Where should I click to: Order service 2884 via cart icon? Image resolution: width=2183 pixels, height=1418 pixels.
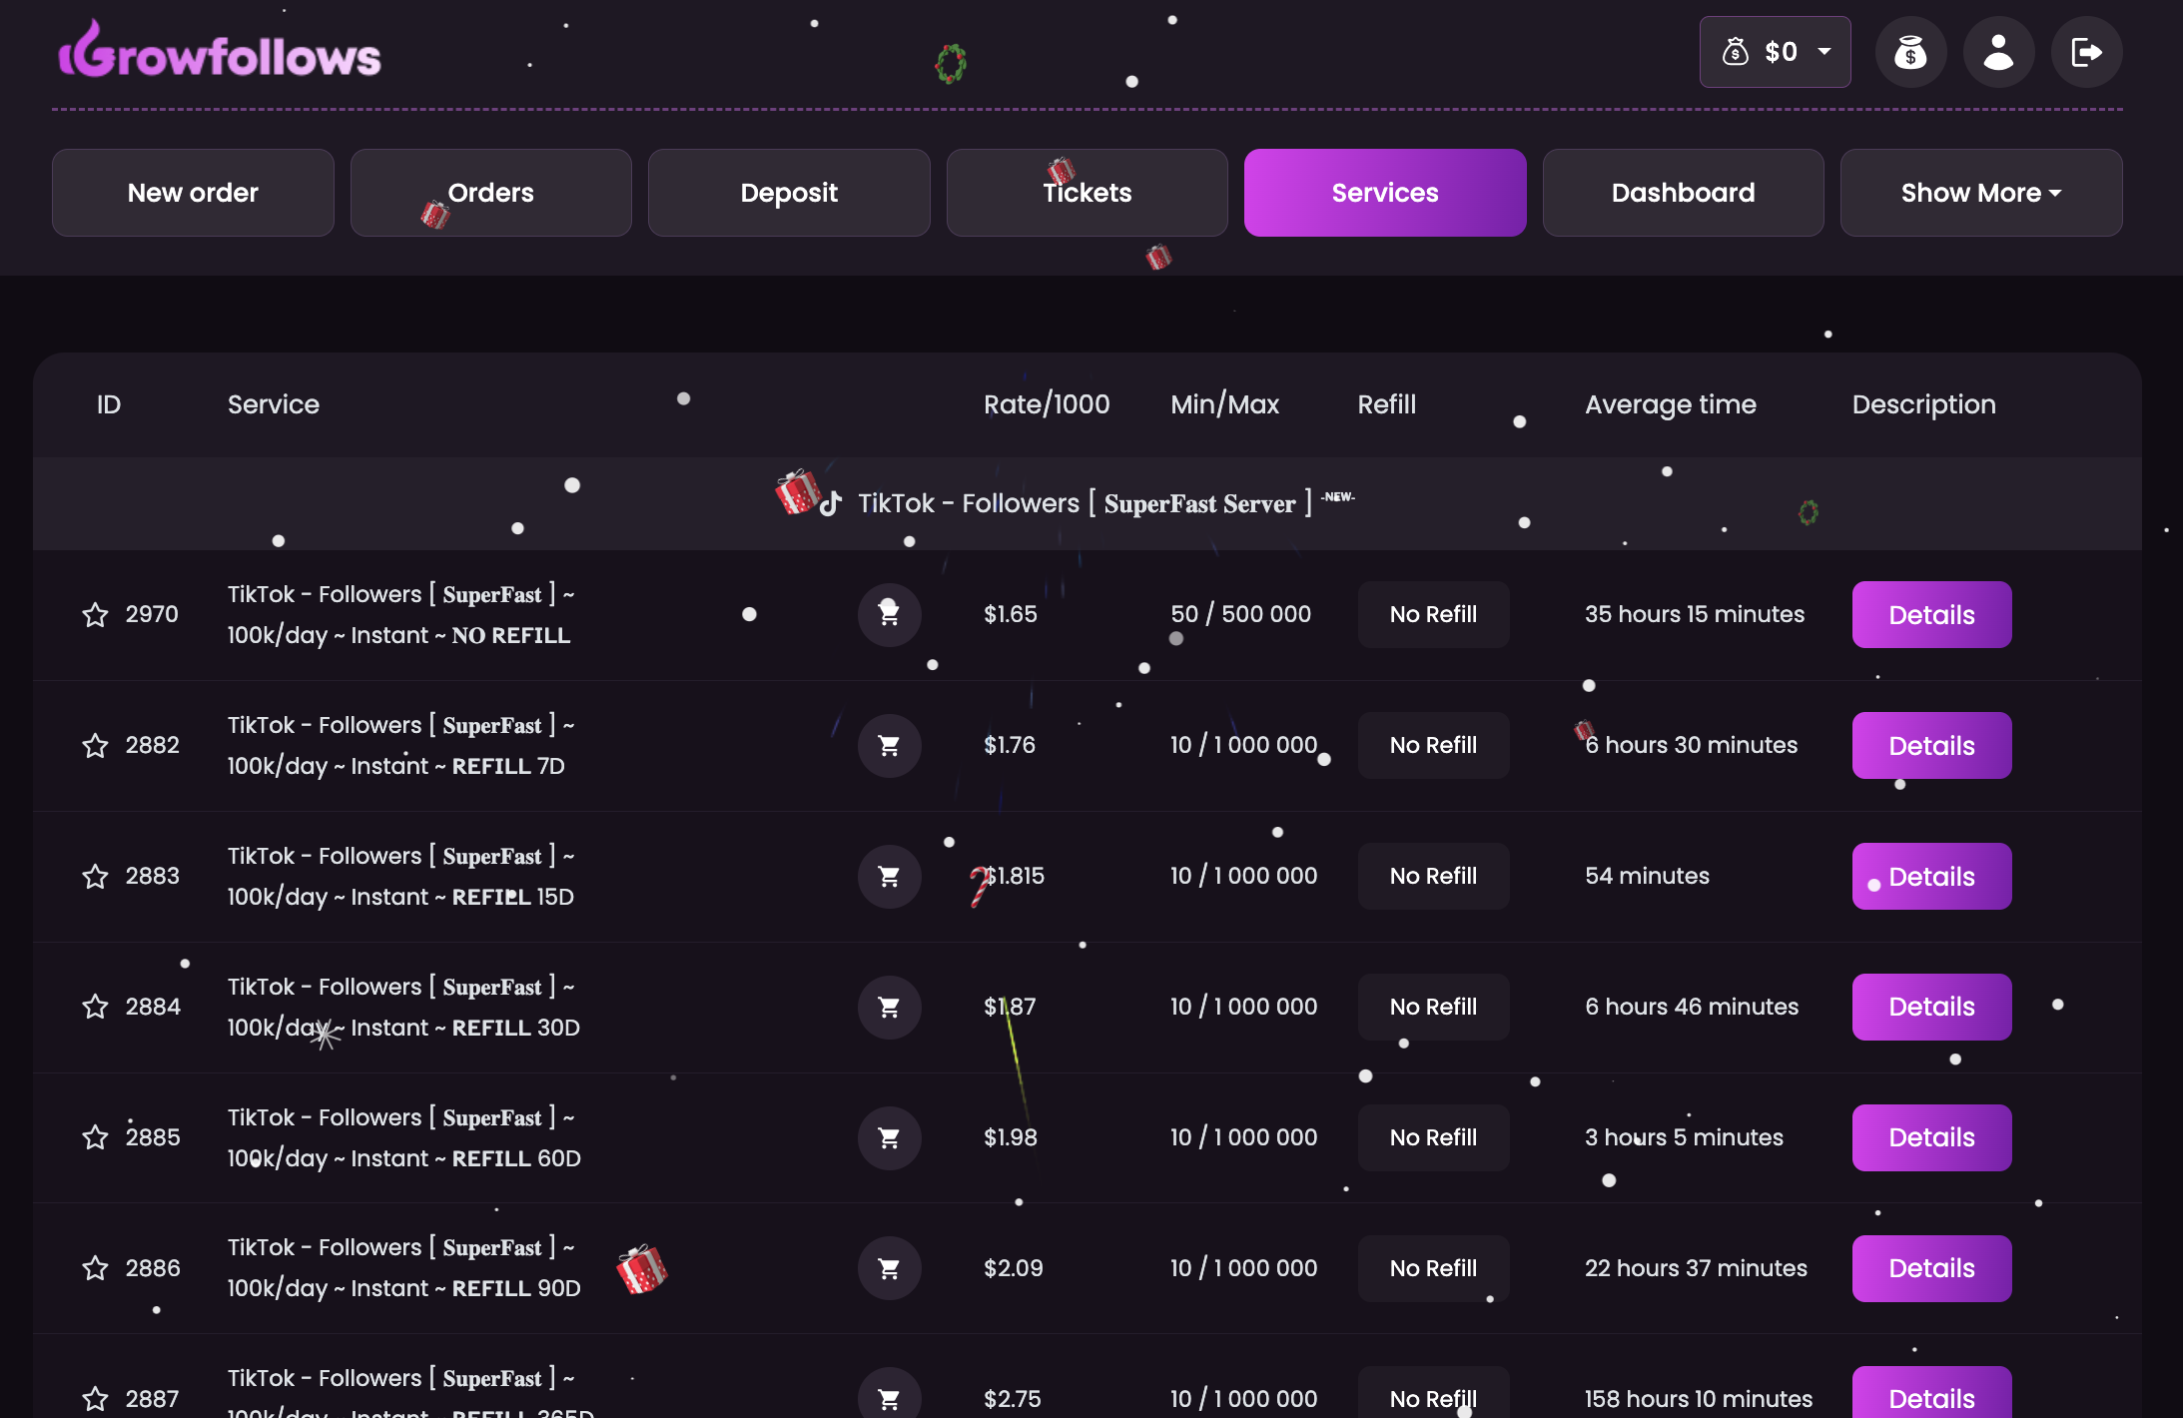(x=889, y=1007)
